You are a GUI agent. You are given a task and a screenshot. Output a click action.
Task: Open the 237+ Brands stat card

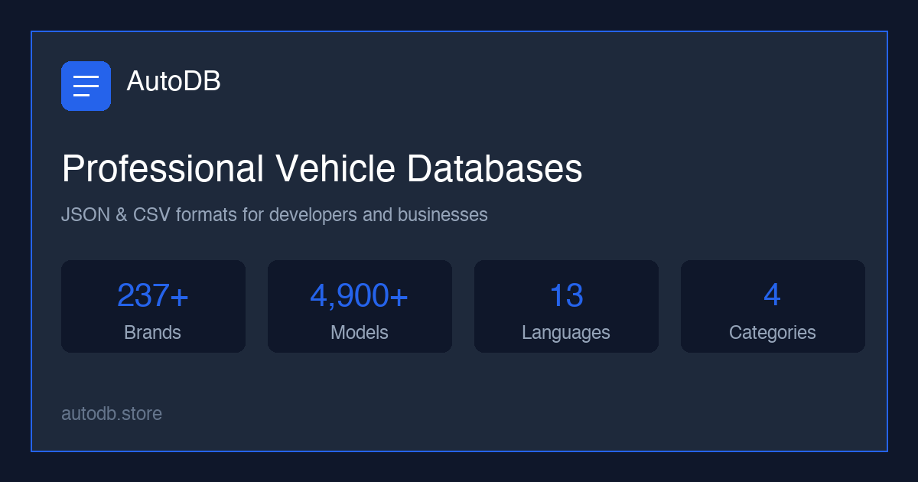tap(153, 306)
